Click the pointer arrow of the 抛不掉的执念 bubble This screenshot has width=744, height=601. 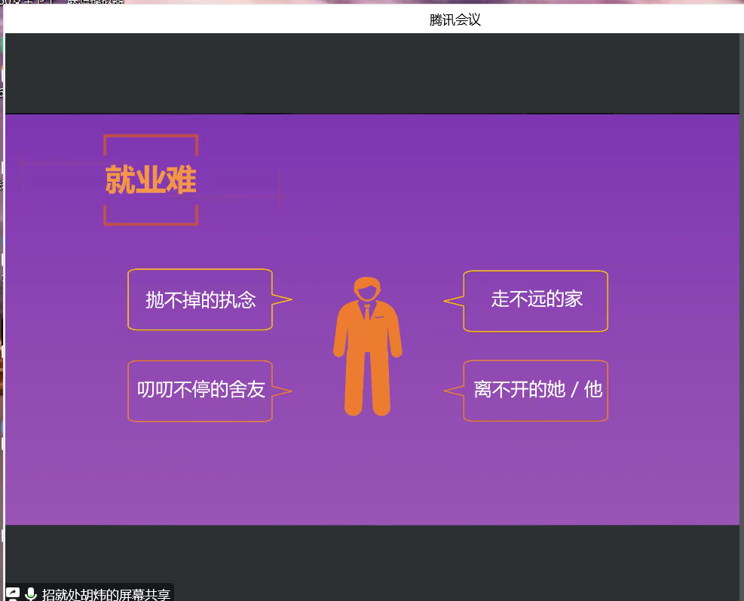[x=282, y=299]
